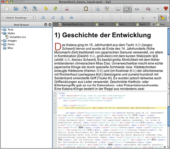Create a new book with New icon
170x149 pixels.
(x=7, y=9)
